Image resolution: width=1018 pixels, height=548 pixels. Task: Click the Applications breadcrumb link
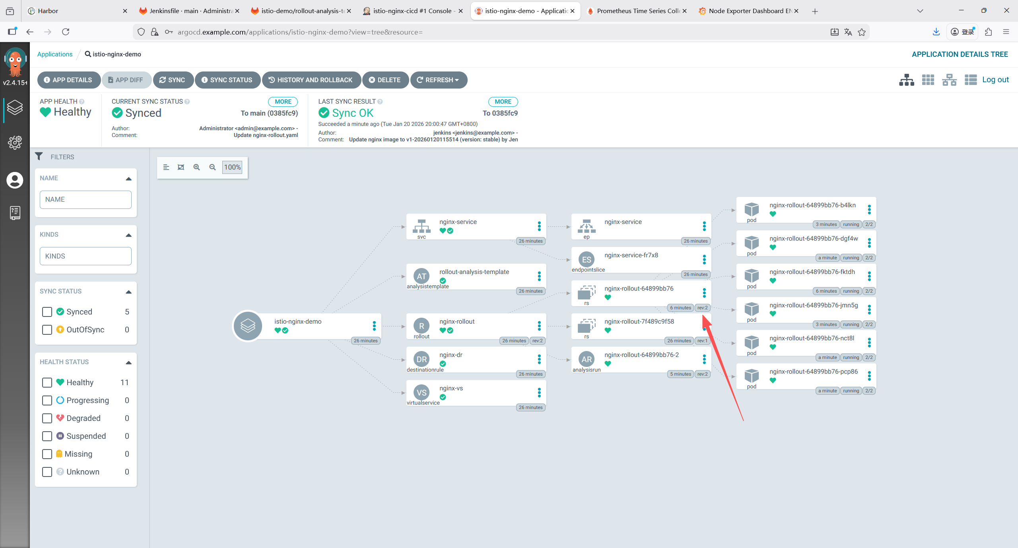tap(55, 54)
